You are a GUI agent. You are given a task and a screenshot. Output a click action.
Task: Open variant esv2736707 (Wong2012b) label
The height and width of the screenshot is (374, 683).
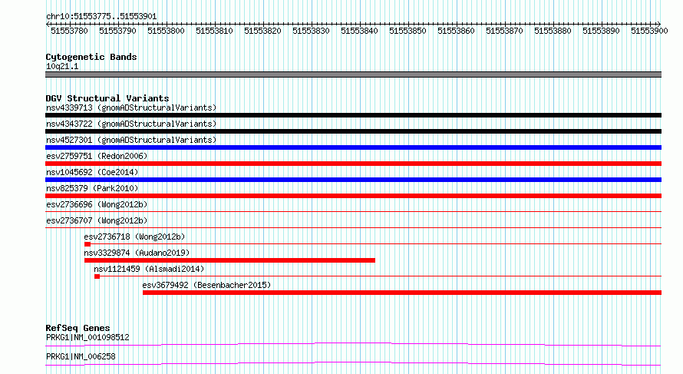(97, 220)
